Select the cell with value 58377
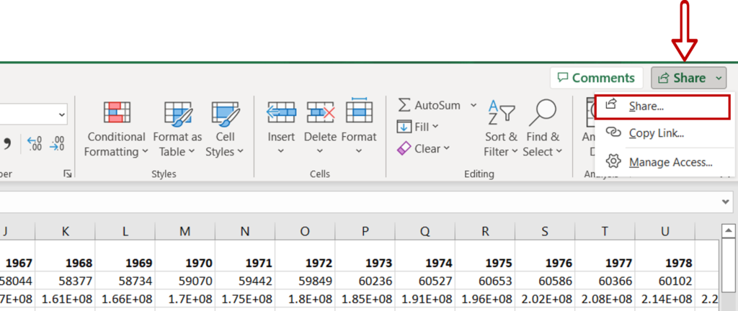Viewport: 738px width, 311px height. [x=65, y=281]
